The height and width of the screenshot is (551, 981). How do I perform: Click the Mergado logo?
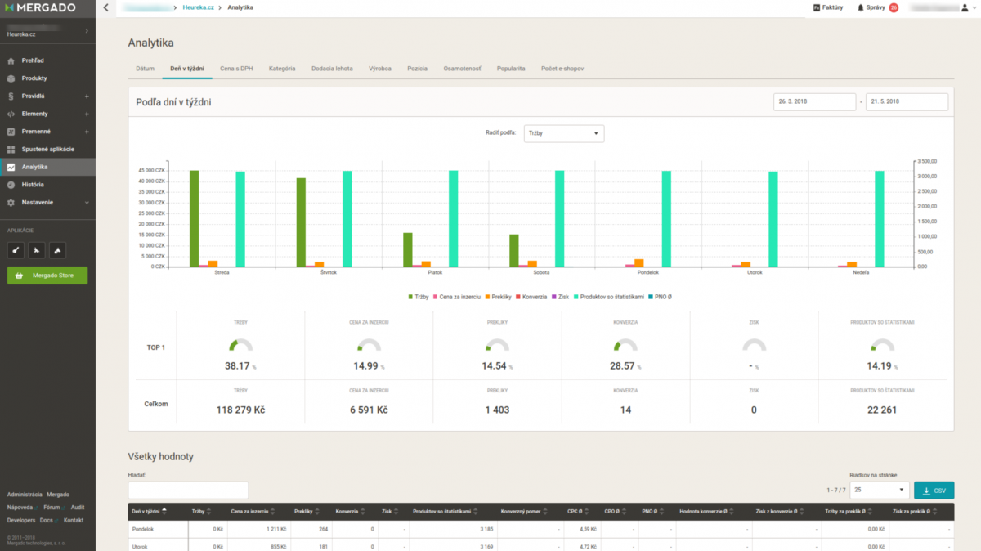coord(41,8)
